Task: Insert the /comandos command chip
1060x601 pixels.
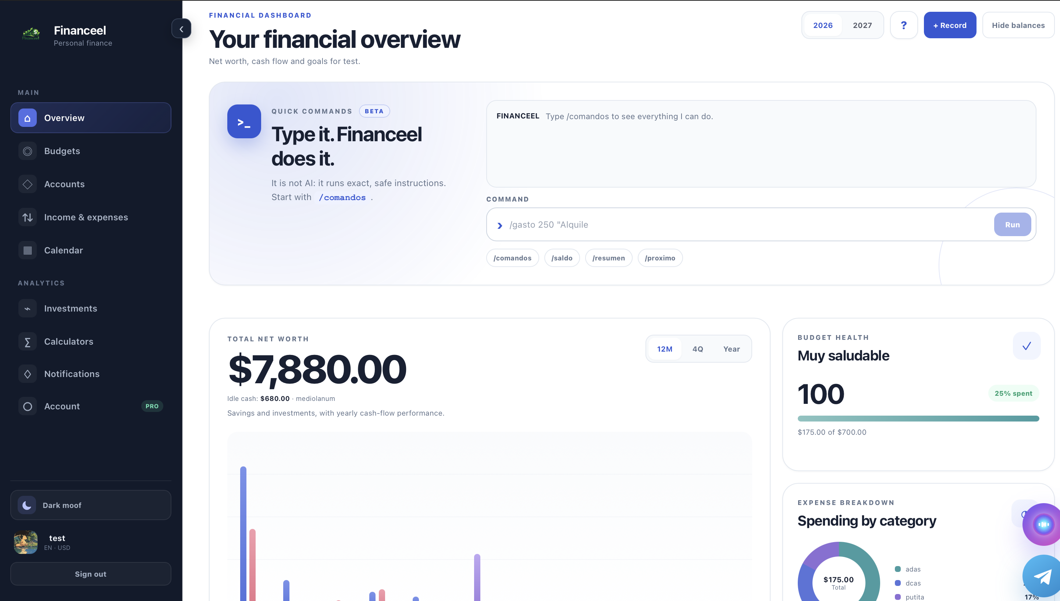Action: pos(512,258)
